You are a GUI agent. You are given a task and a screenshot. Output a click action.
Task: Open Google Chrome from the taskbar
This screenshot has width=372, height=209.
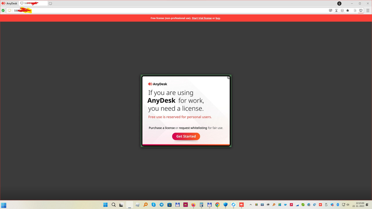point(217,205)
